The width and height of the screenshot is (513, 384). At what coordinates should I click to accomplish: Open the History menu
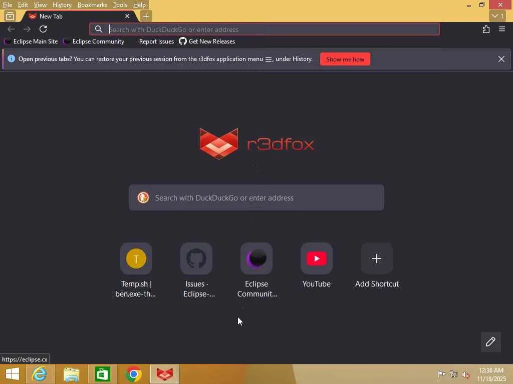click(62, 5)
